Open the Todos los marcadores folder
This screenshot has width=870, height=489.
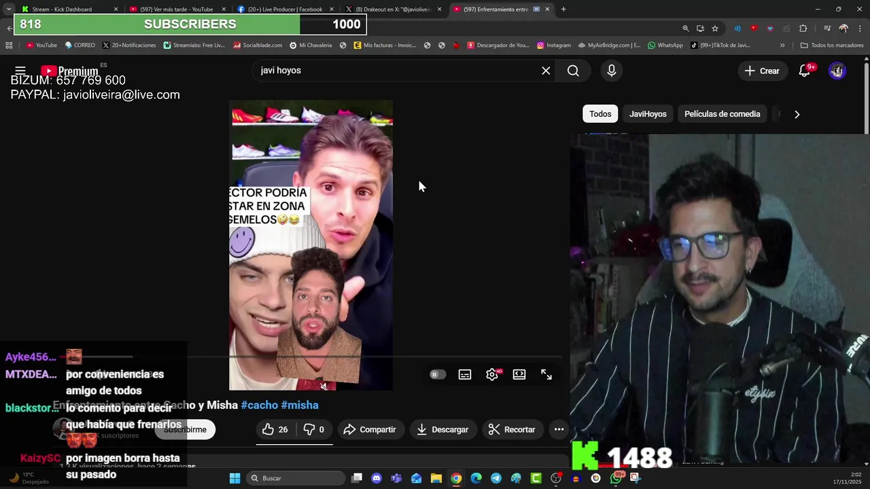pos(832,46)
